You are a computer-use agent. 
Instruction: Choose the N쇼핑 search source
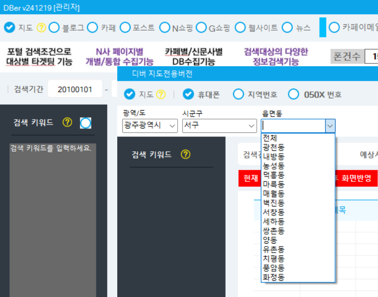[x=163, y=28]
